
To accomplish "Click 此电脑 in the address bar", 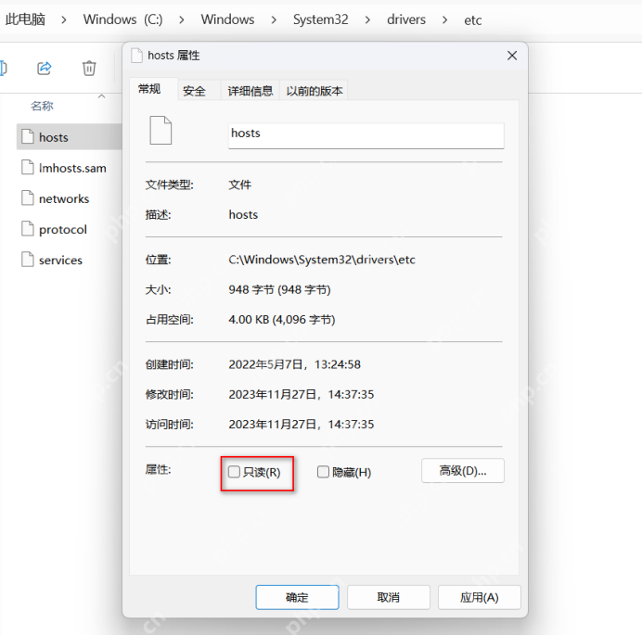I will (x=25, y=19).
